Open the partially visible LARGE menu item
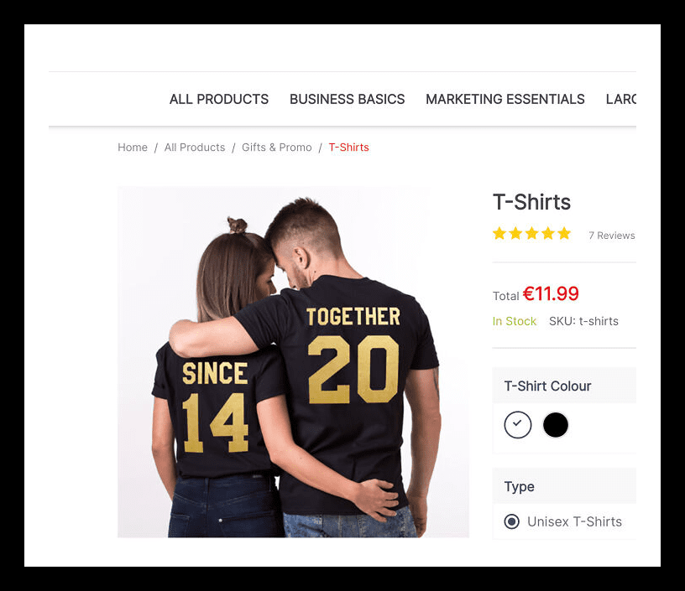 click(x=621, y=99)
